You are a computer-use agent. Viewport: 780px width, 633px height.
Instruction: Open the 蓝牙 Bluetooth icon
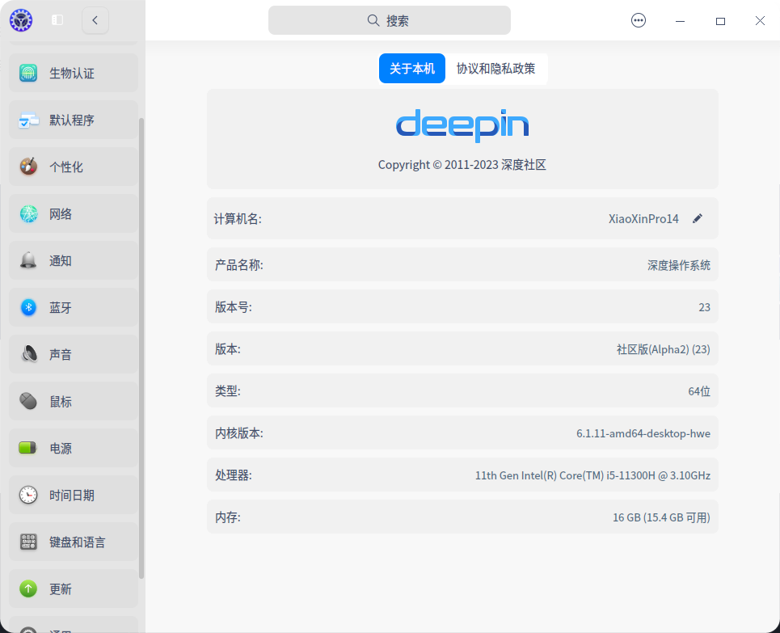tap(28, 307)
